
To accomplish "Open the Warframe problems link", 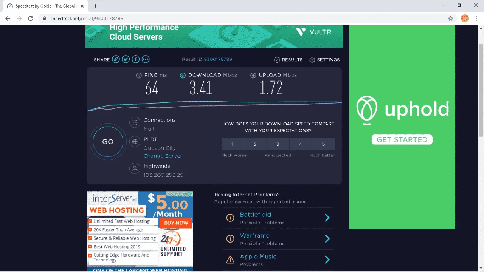I will point(254,235).
